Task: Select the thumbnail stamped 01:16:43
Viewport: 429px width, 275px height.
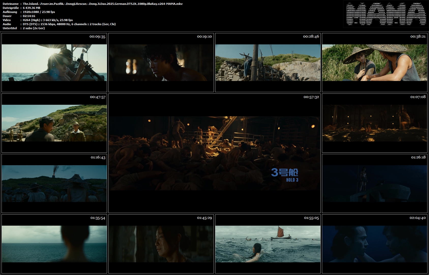Action: click(54, 183)
